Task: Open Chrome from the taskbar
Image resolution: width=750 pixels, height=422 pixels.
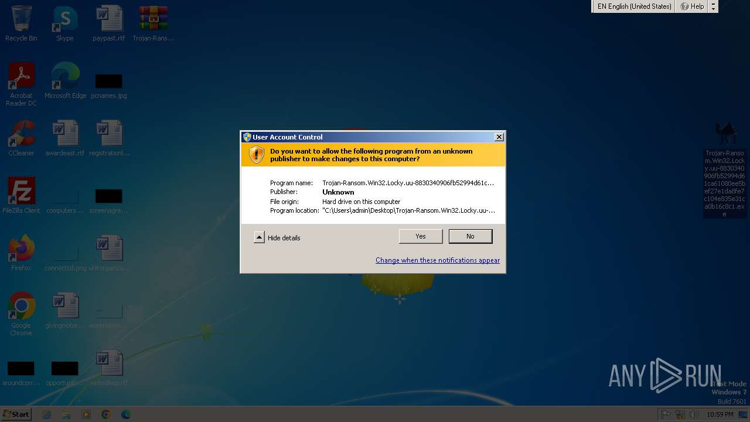Action: coord(106,414)
